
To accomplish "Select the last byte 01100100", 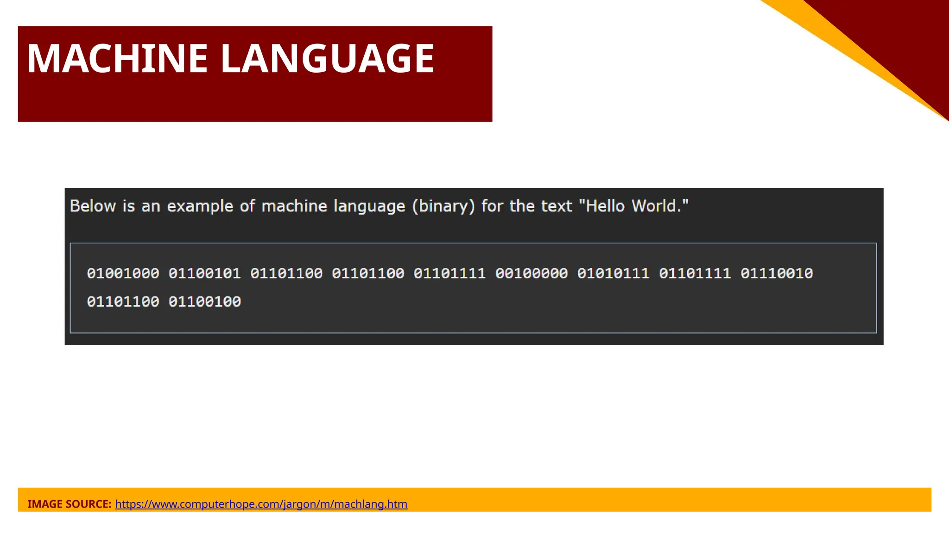I will click(204, 302).
